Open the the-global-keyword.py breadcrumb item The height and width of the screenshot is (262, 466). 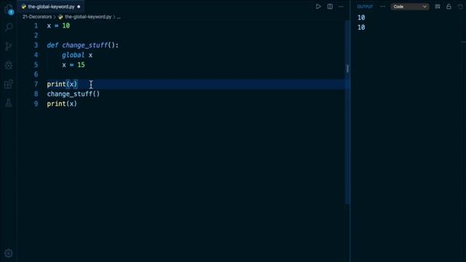coord(88,17)
